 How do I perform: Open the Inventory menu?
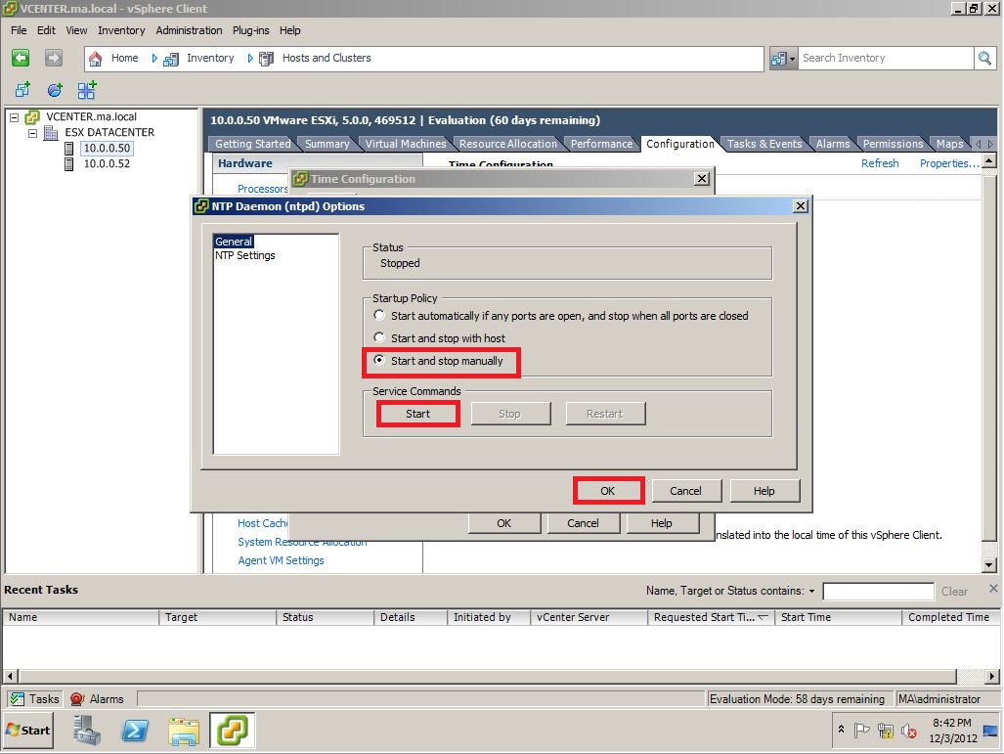point(121,30)
